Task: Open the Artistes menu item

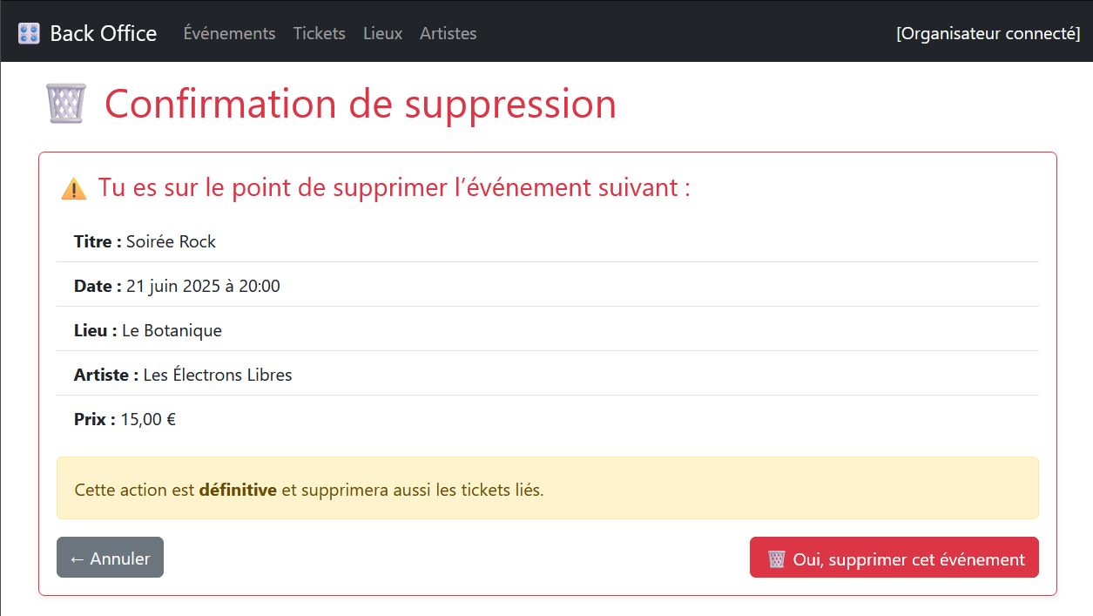Action: pos(448,34)
